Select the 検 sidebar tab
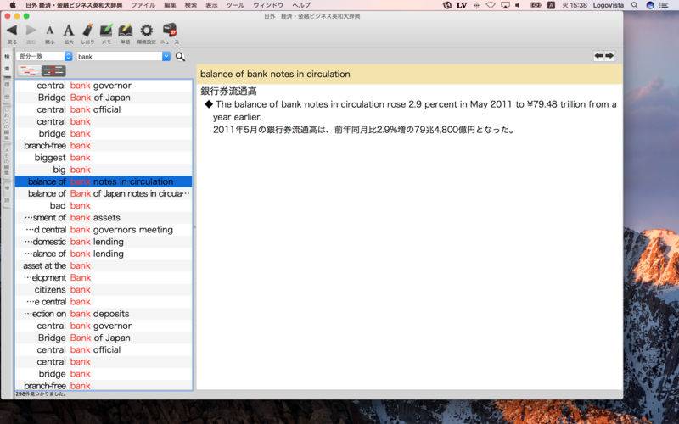Viewport: 679px width, 424px height. (7, 56)
